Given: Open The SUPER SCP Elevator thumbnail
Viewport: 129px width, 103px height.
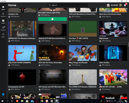Looking at the screenshot, I should coord(83,77).
